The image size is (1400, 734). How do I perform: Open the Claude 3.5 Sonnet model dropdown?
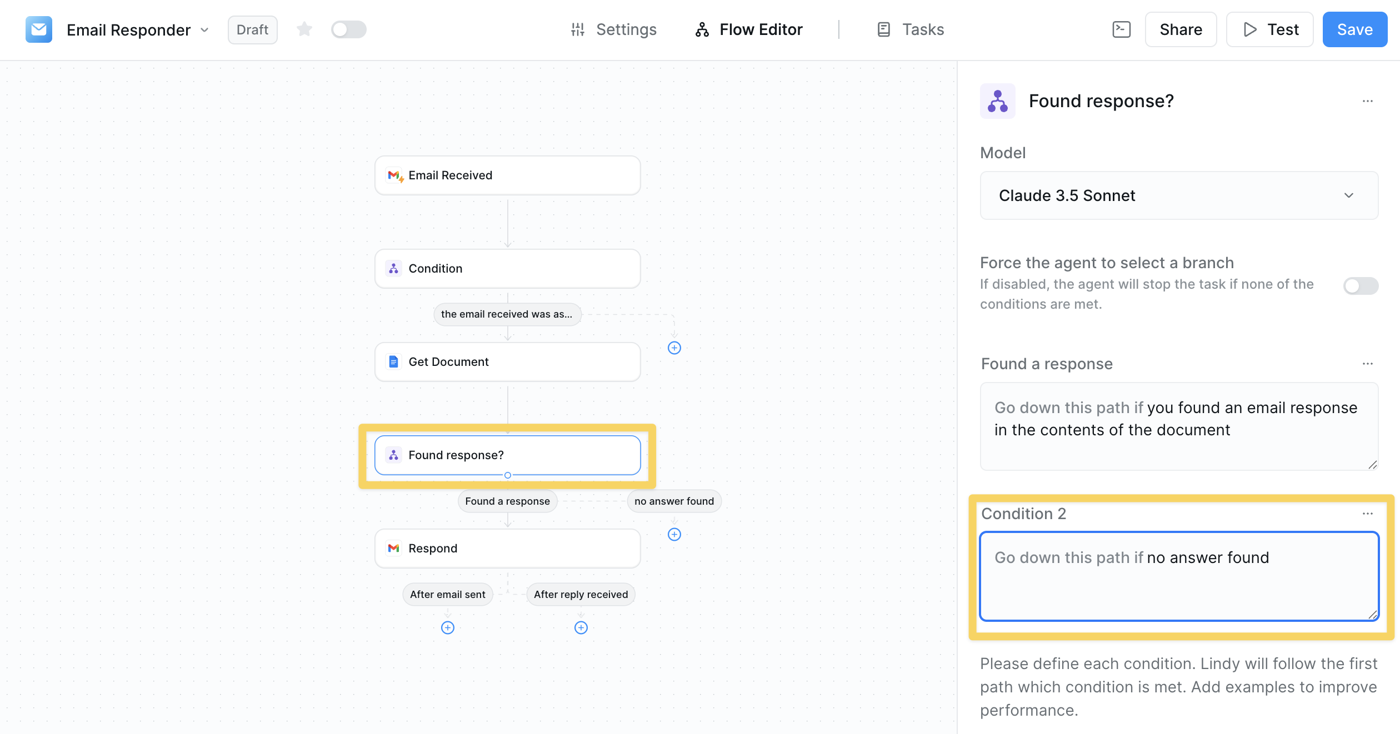coord(1179,195)
